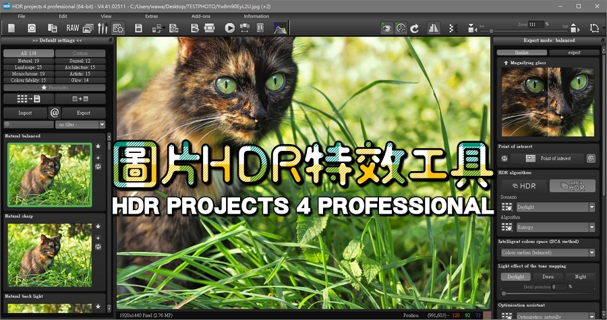
Task: Open the Edit menu
Action: click(x=63, y=16)
